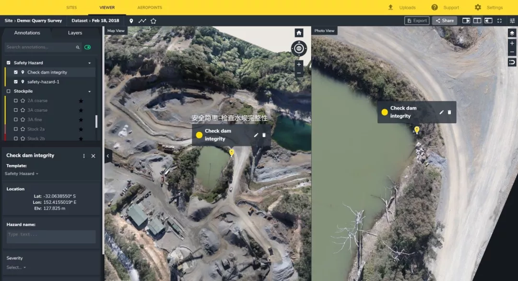Open the AeroPoints tab
Image resolution: width=518 pixels, height=281 pixels.
click(150, 8)
